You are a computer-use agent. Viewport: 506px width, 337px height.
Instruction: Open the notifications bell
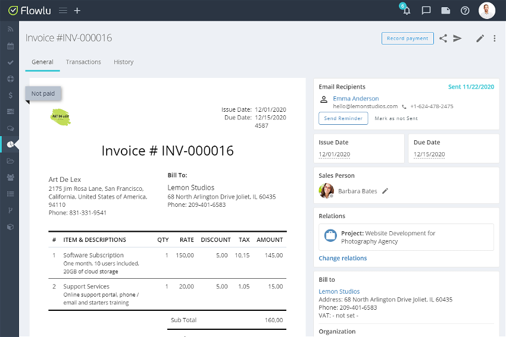point(407,10)
